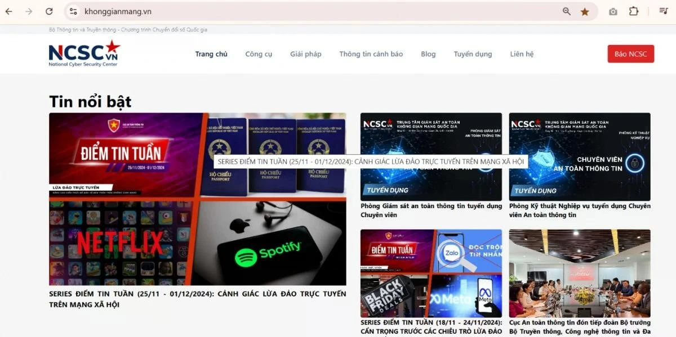Navigate back using the browser back arrow
676x337 pixels.
click(8, 11)
